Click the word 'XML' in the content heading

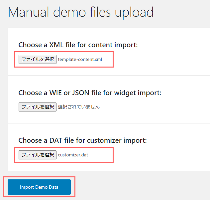tap(56, 45)
